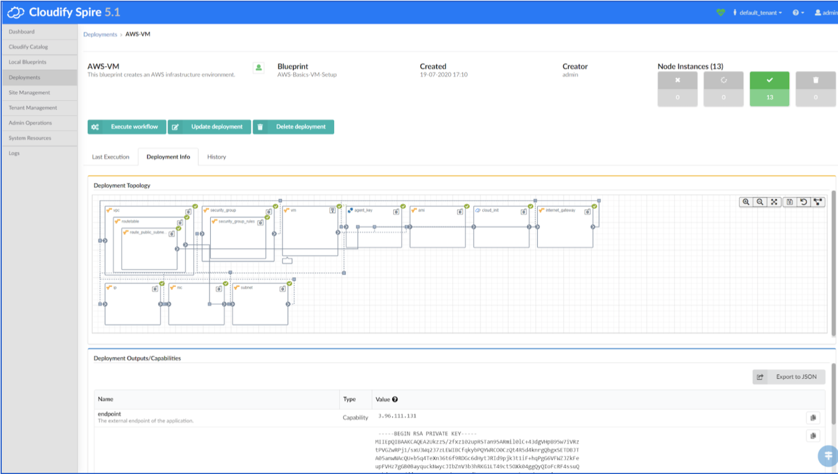Open Logs page in sidebar
Viewport: 838px width, 474px height.
pos(39,153)
